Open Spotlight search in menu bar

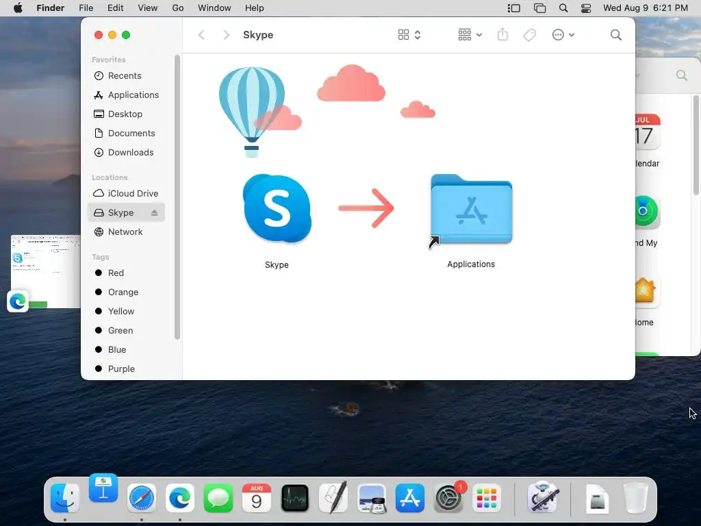click(563, 8)
